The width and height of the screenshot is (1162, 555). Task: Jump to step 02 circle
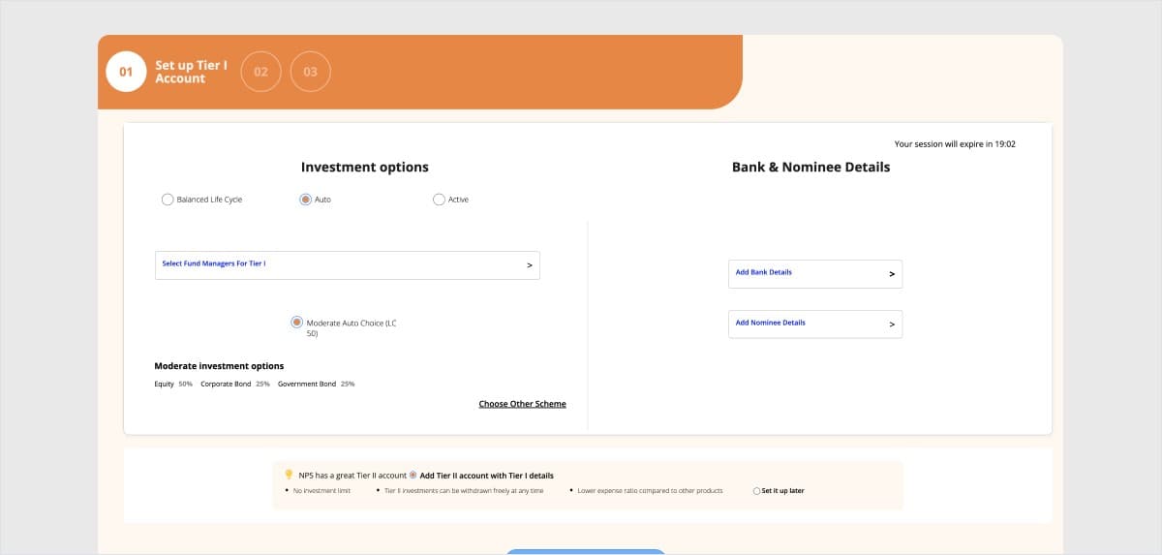(x=260, y=72)
